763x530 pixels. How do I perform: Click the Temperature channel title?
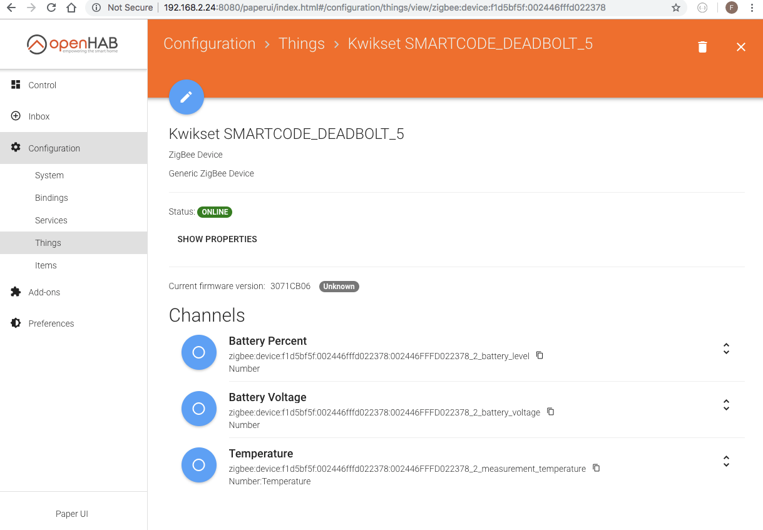pos(261,454)
